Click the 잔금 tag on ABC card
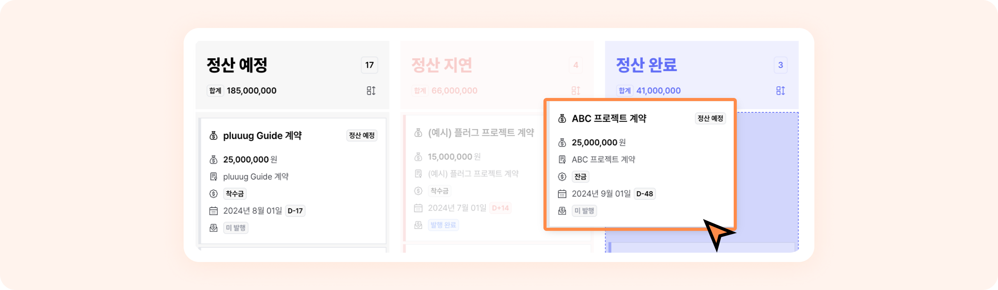998x290 pixels. 580,177
